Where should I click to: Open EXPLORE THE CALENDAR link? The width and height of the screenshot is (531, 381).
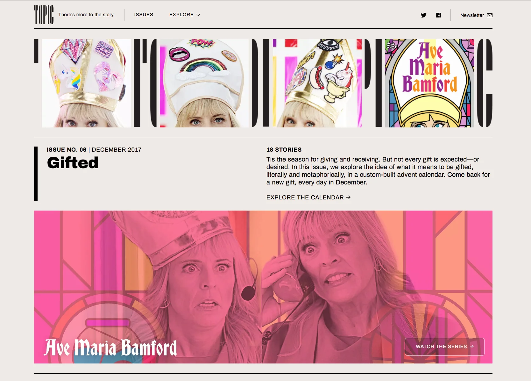(308, 198)
